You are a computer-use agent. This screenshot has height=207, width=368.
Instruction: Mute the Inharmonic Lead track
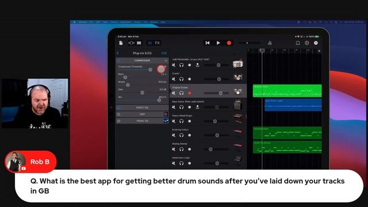click(x=174, y=163)
